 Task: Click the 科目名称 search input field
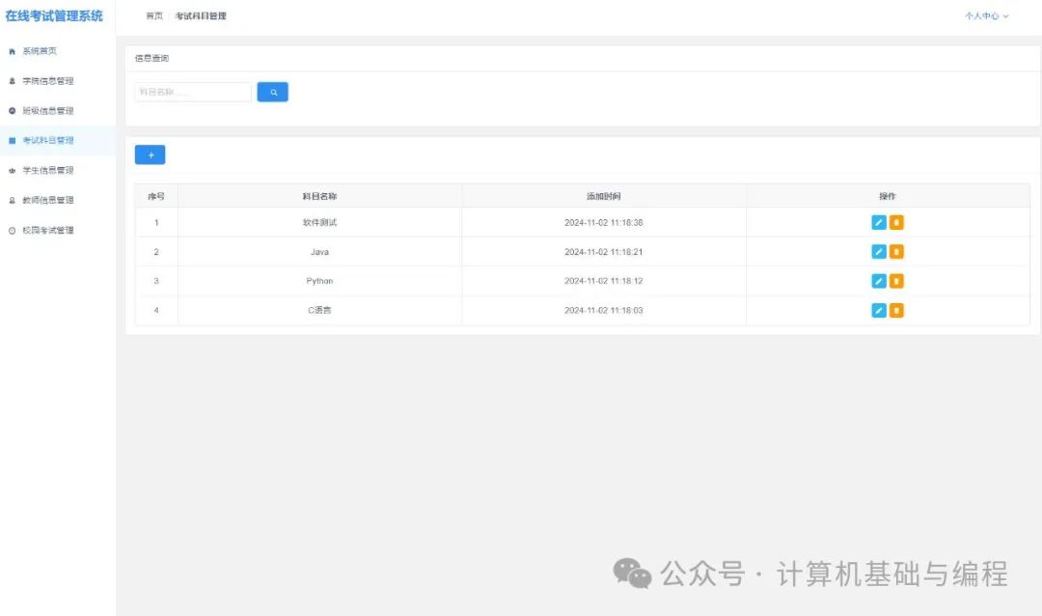point(191,91)
